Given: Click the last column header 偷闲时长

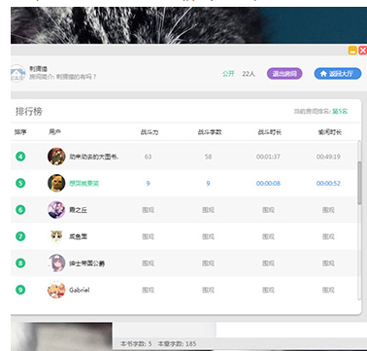Looking at the screenshot, I should pyautogui.click(x=329, y=132).
